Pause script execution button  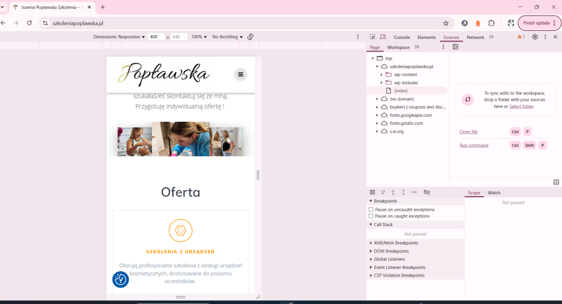coord(373,192)
